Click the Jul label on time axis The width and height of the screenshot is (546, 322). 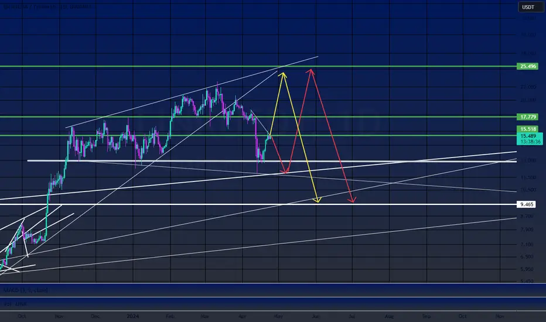click(352, 316)
